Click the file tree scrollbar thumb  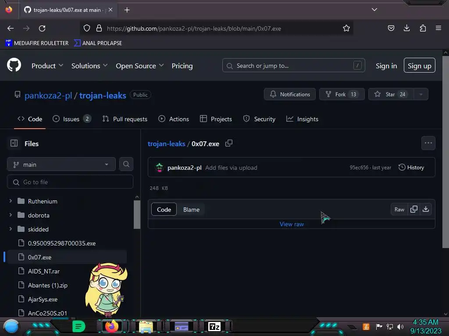137,214
